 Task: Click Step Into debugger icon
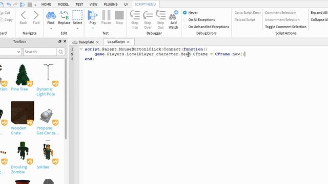pyautogui.click(x=135, y=15)
